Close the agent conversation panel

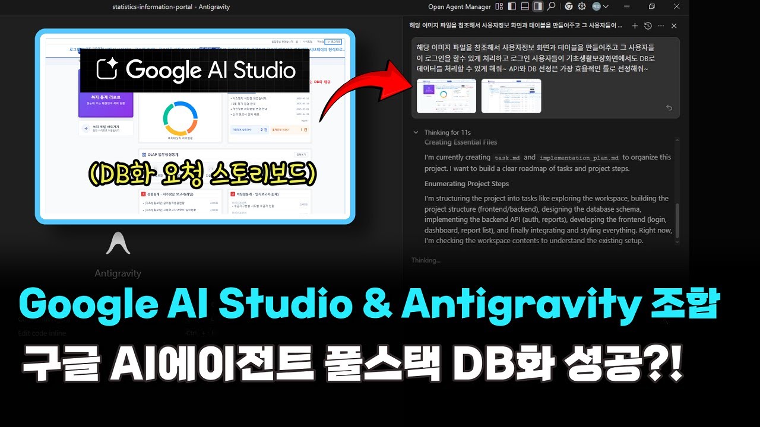[x=674, y=26]
